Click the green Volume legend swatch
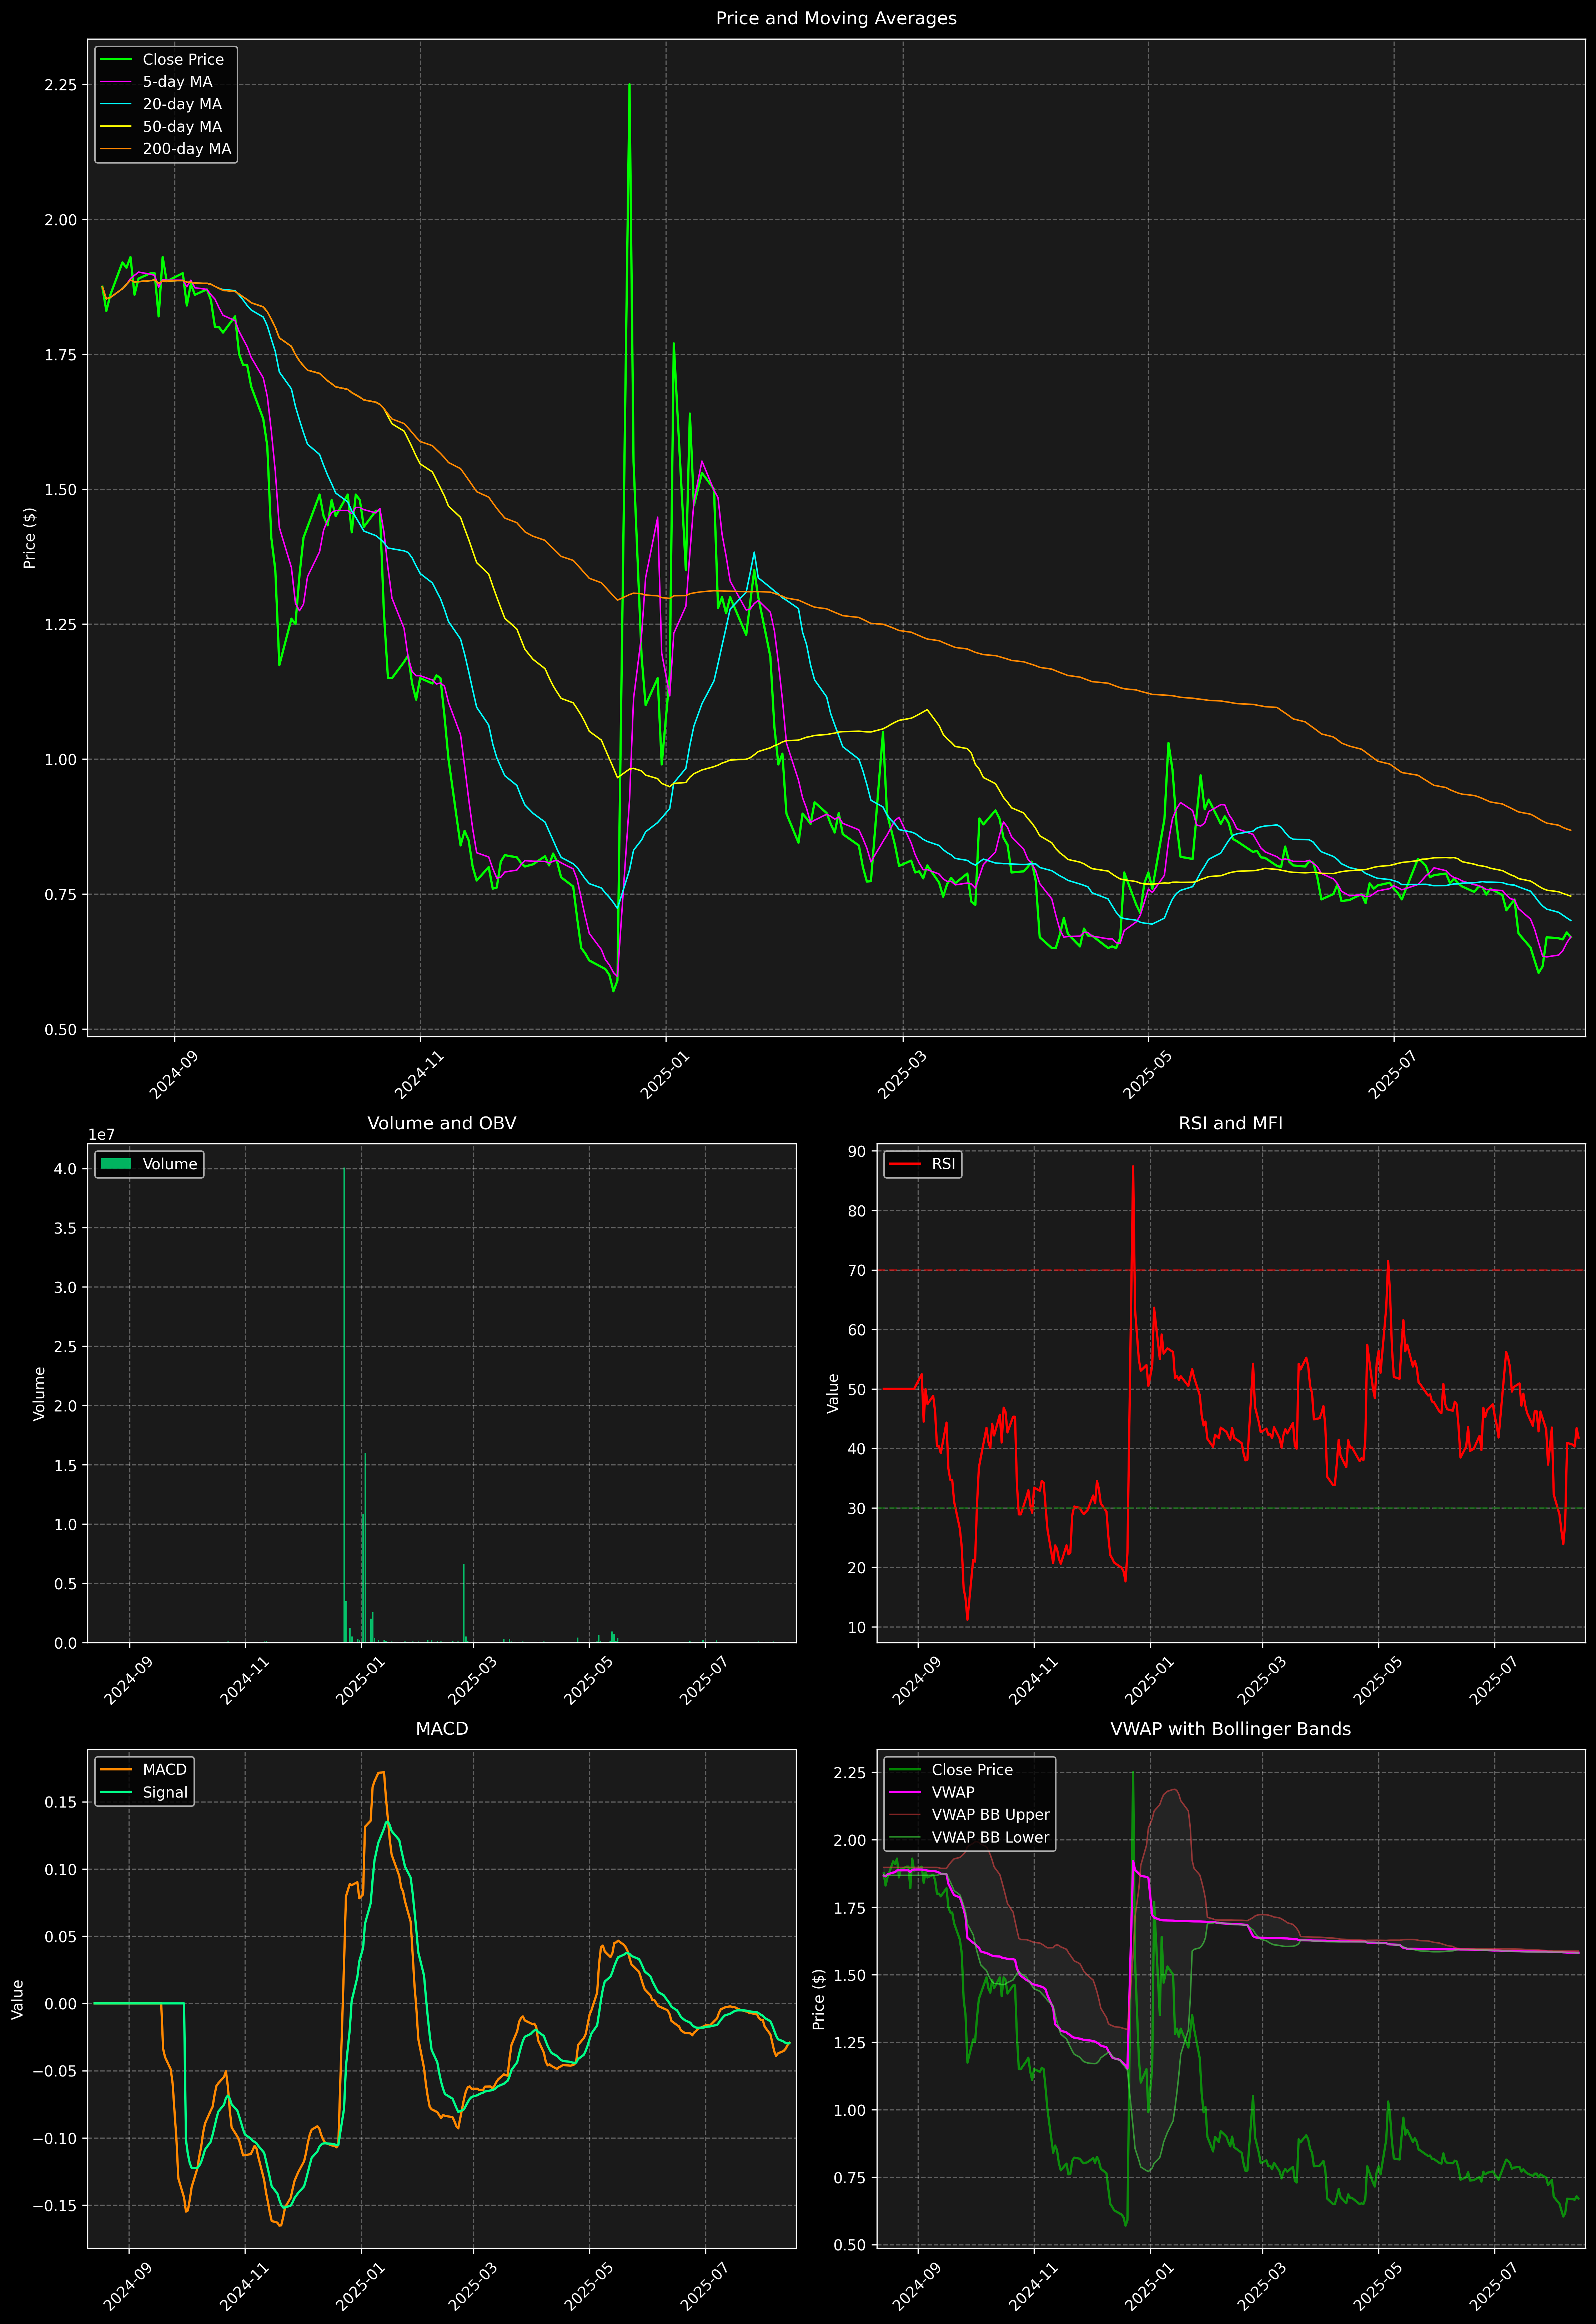The height and width of the screenshot is (2324, 1596). point(116,1164)
